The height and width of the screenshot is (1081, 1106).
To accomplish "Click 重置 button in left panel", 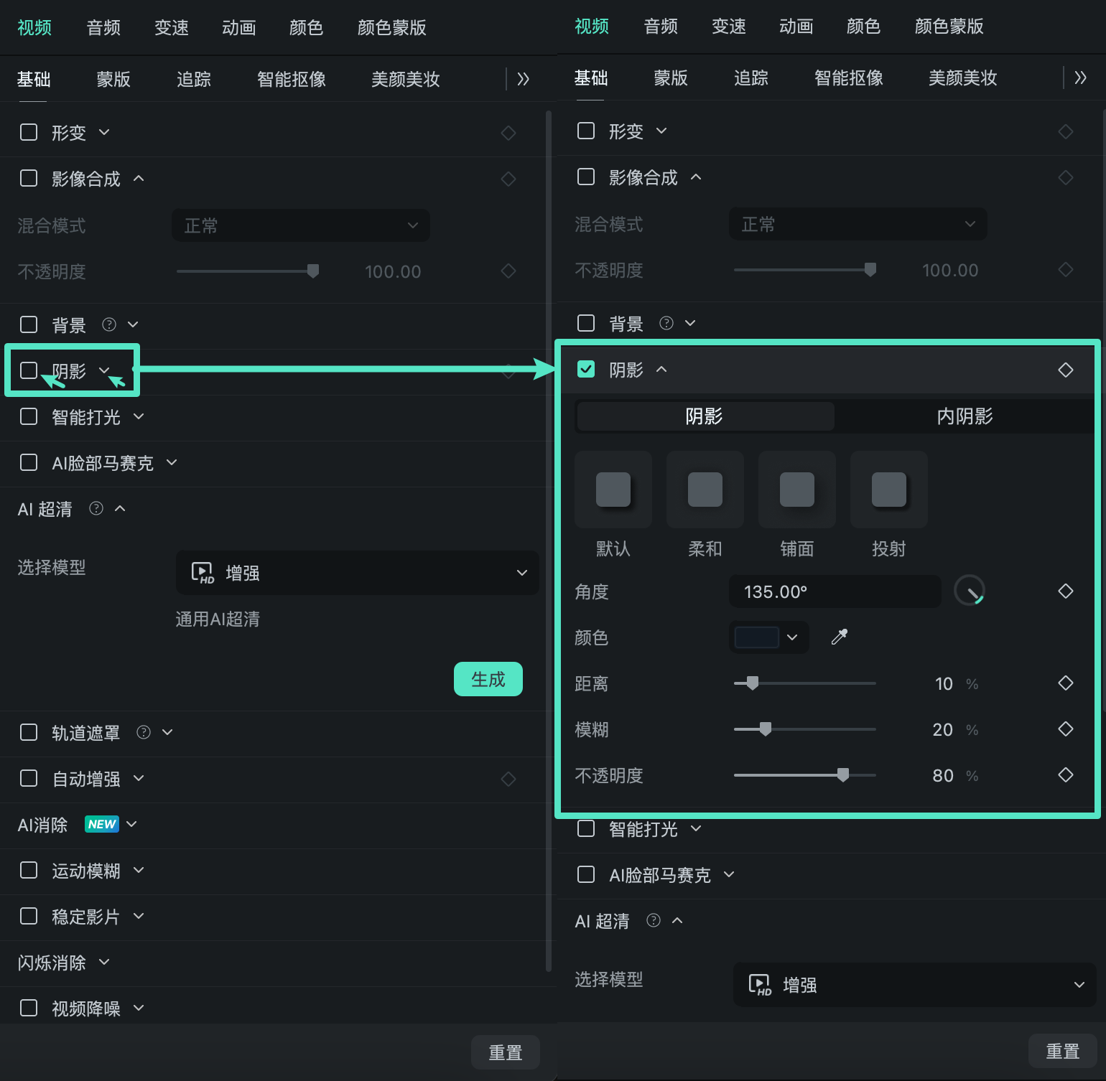I will click(x=506, y=1052).
